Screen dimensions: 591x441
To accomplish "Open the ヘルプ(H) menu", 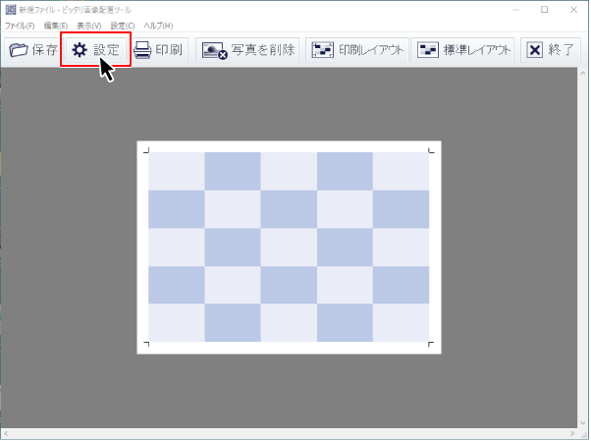I will point(158,25).
